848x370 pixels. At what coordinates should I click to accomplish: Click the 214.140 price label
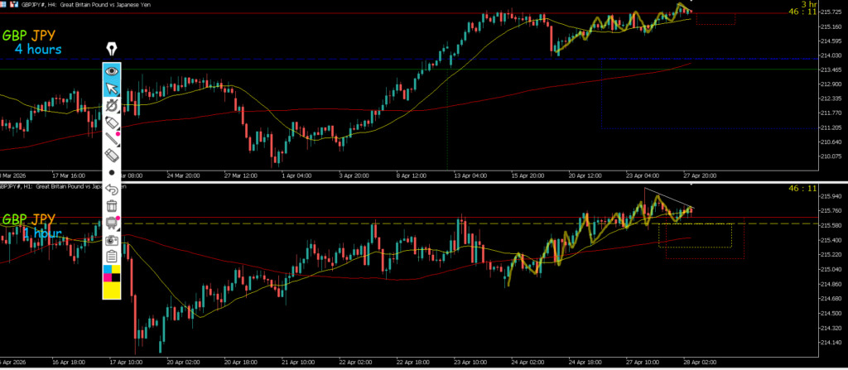click(x=832, y=343)
